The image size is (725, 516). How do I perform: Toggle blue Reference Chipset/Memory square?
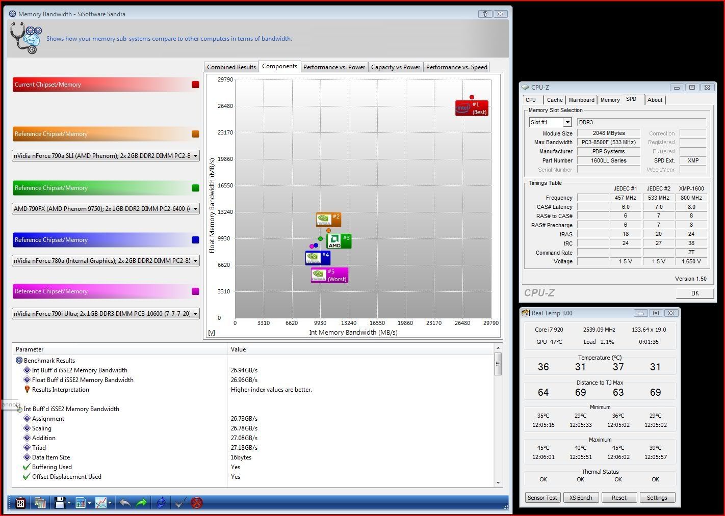click(195, 240)
